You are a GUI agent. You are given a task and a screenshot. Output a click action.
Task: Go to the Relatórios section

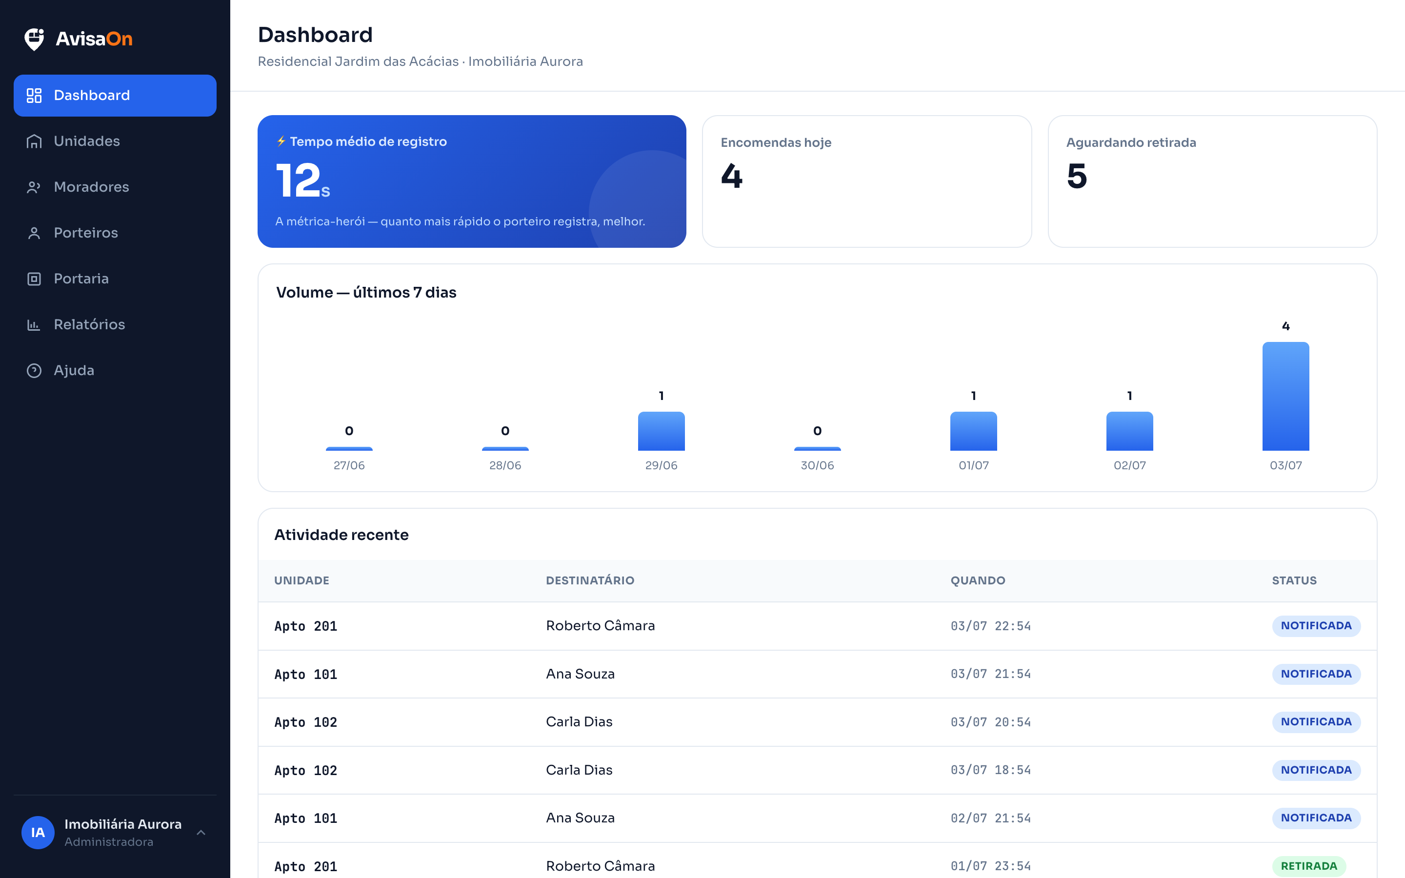(x=115, y=324)
